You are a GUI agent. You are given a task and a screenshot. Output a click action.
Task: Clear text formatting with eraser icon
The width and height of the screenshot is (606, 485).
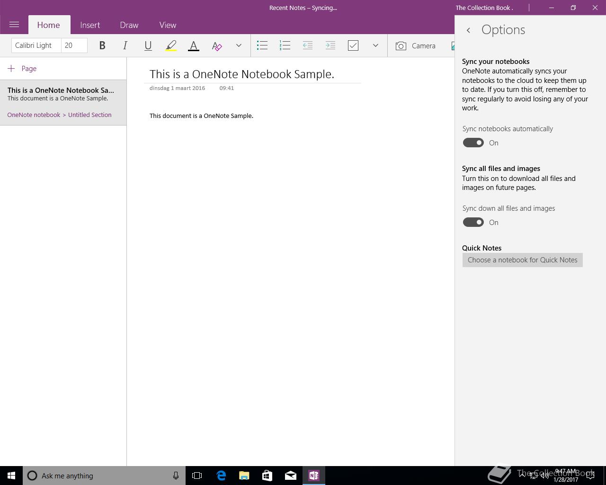[217, 45]
